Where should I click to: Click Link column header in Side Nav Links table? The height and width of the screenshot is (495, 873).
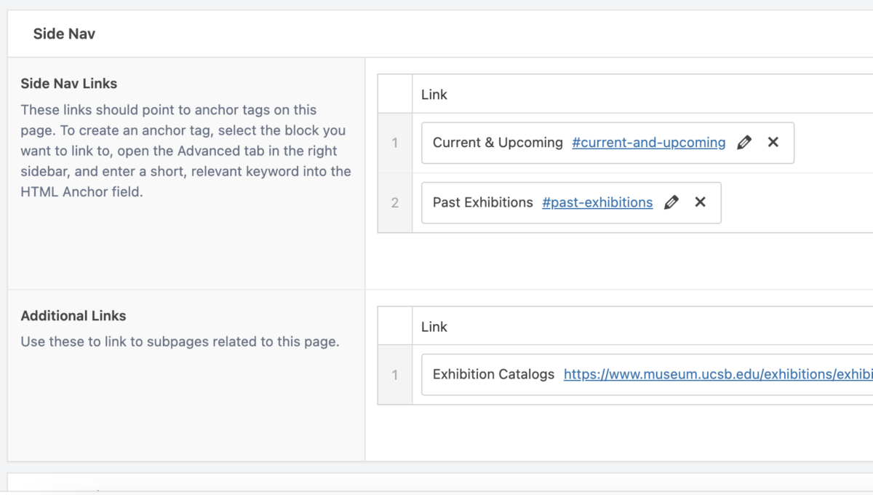434,95
